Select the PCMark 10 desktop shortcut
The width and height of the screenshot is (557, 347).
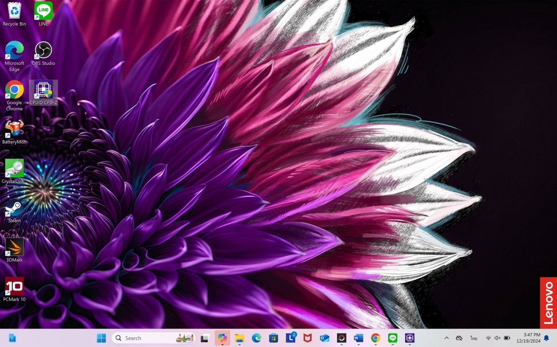[14, 290]
